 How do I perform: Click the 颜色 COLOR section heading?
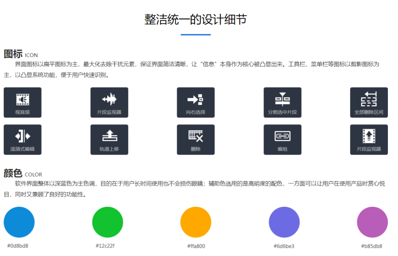click(x=23, y=173)
